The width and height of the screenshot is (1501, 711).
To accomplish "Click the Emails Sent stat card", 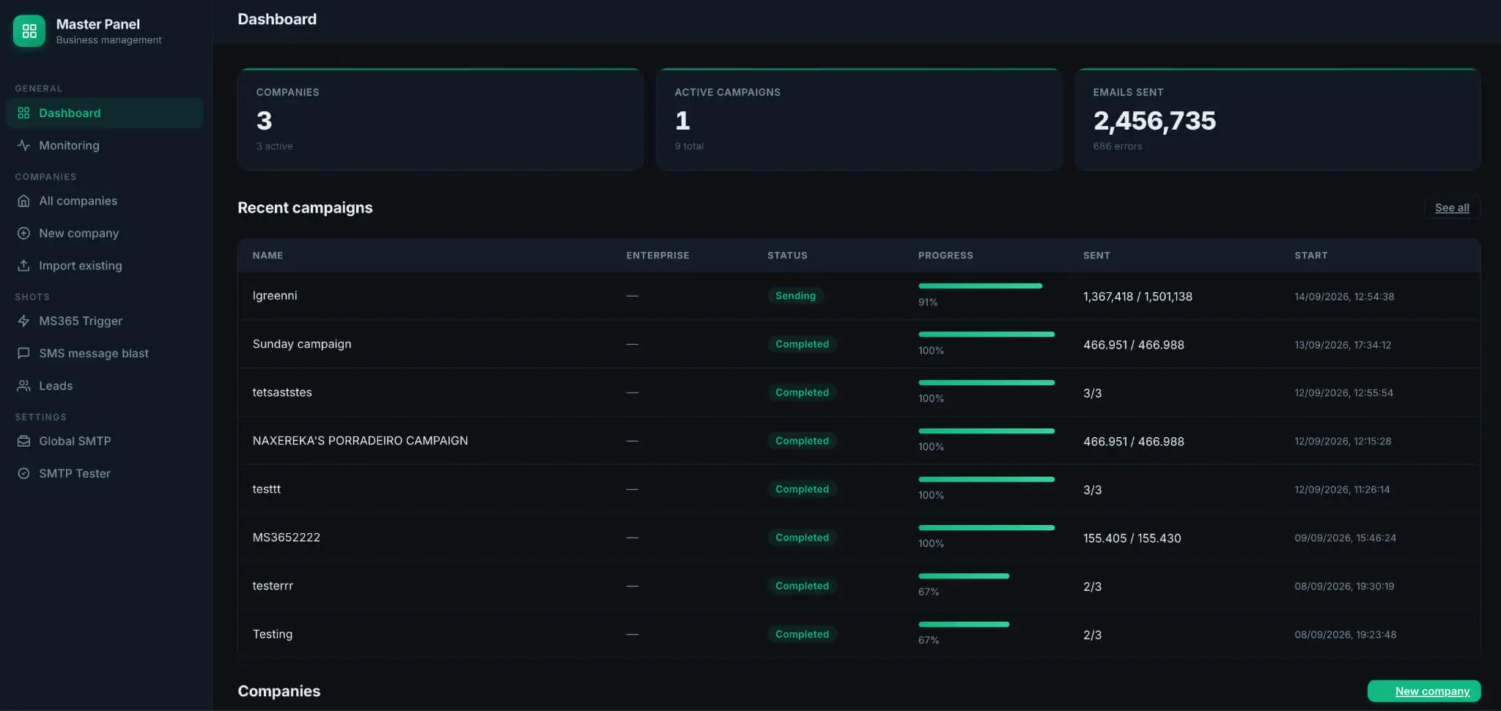I will 1277,119.
